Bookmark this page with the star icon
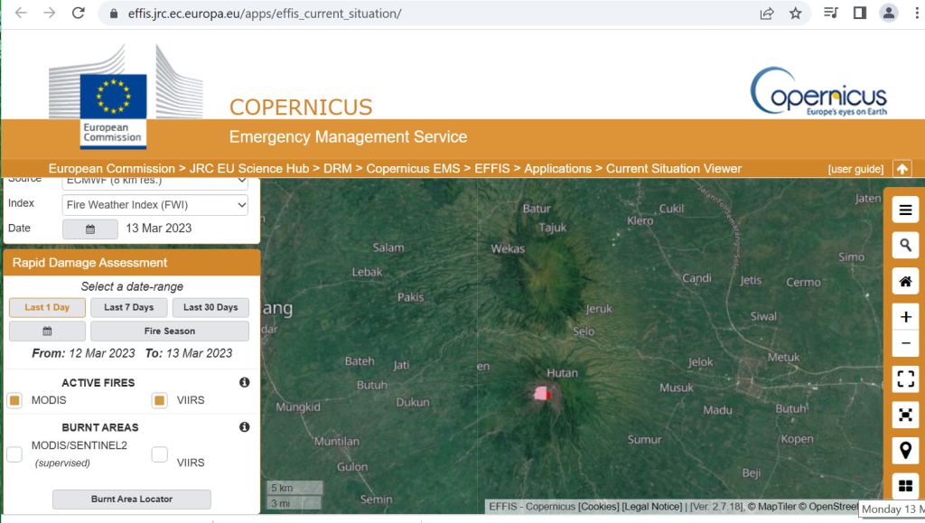The image size is (925, 523). 795,14
